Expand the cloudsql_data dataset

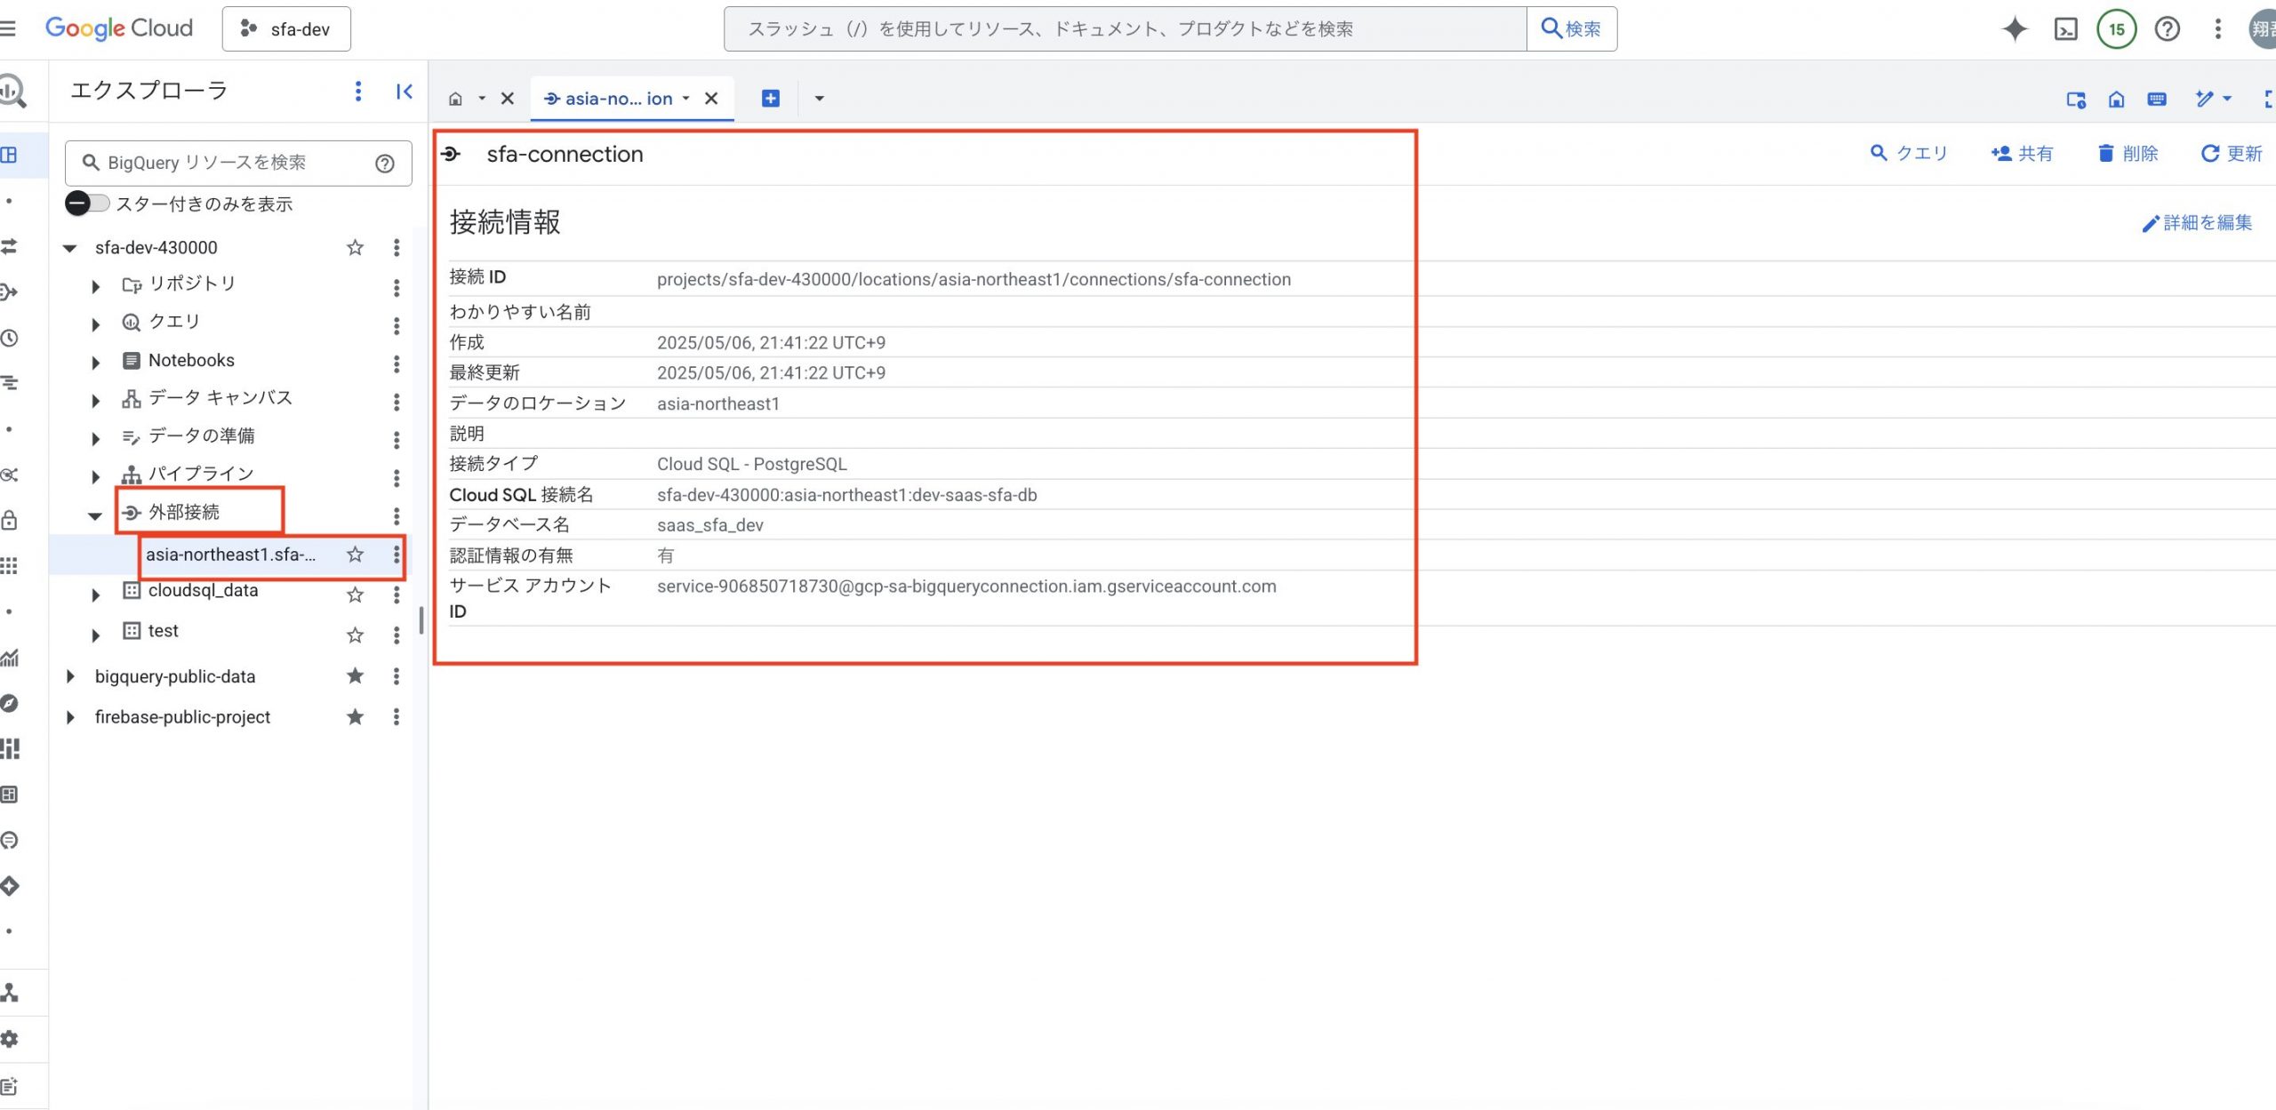[x=95, y=595]
